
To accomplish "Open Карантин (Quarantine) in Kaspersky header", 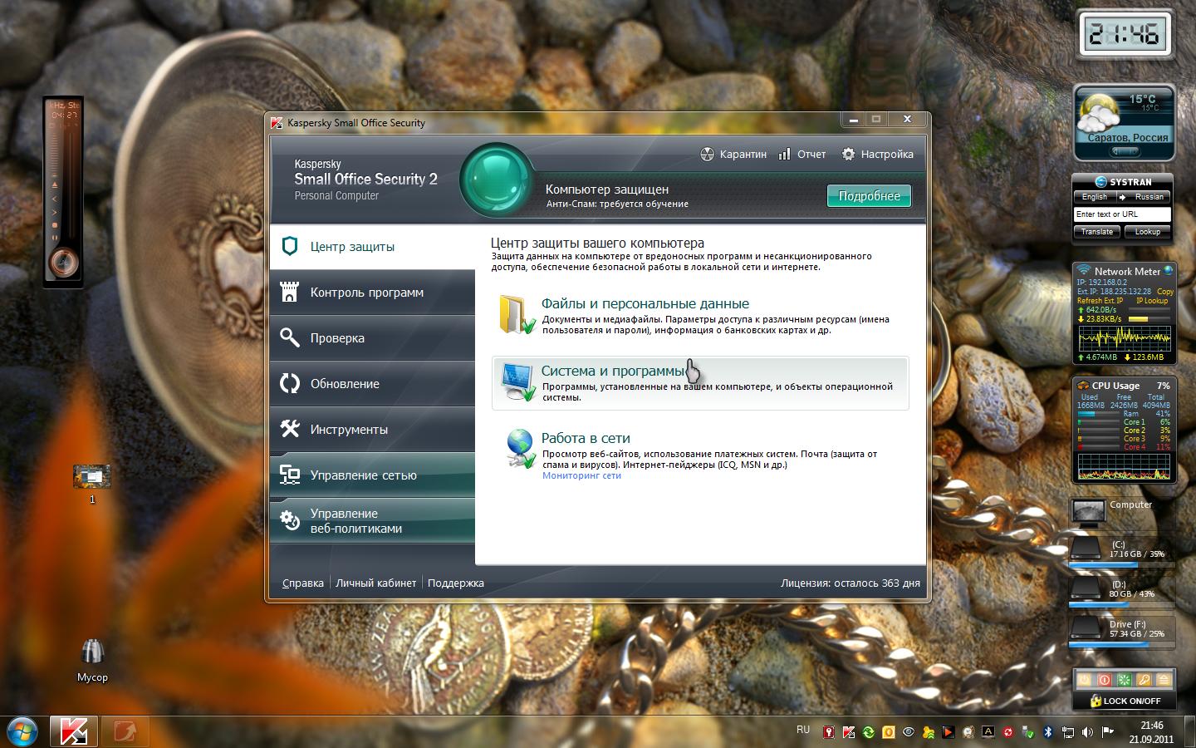I will coord(733,154).
